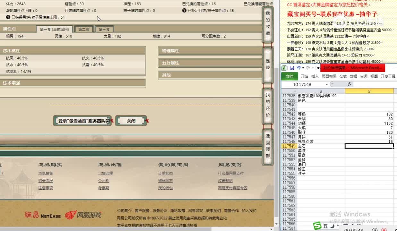Switch to the 审阅 ribbon tab
397x231 pixels.
364,76
